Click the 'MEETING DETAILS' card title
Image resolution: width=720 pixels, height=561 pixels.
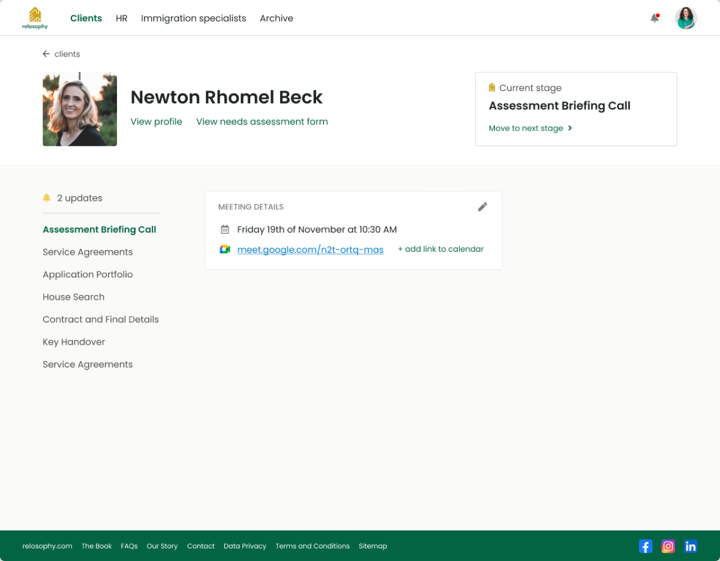[251, 207]
